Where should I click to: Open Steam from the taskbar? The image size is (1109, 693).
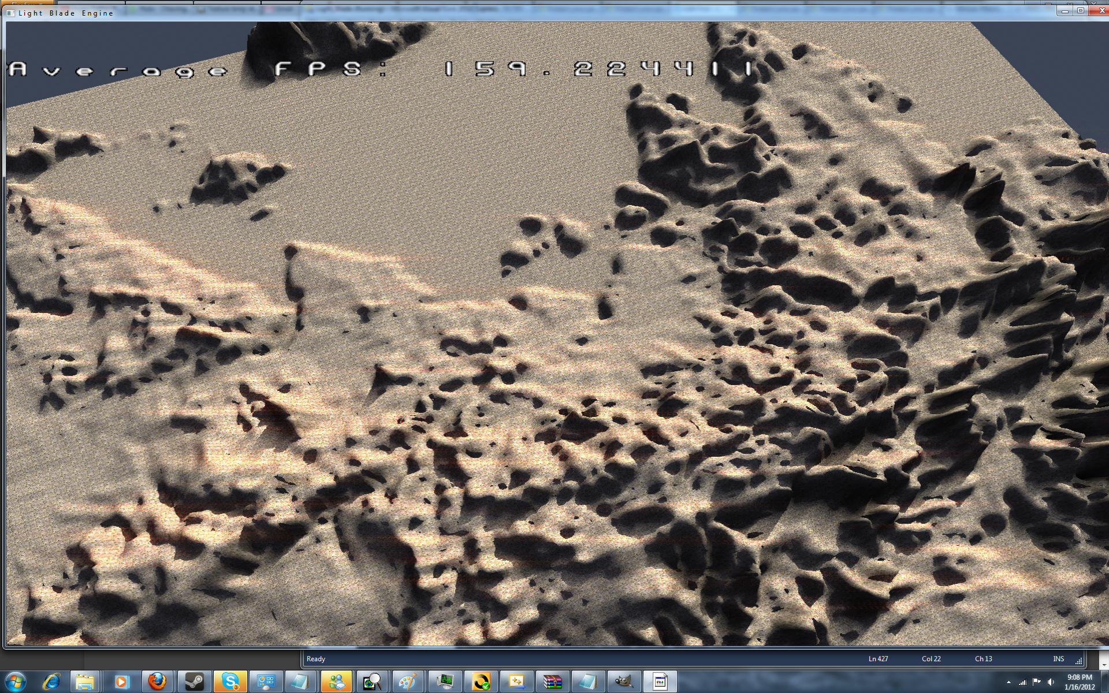(x=194, y=681)
